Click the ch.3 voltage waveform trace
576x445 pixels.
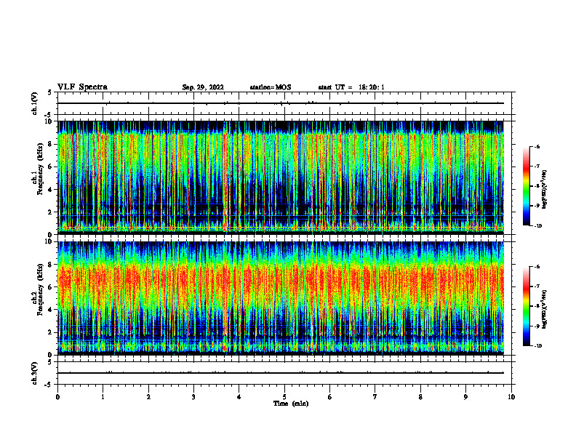pyautogui.click(x=281, y=373)
